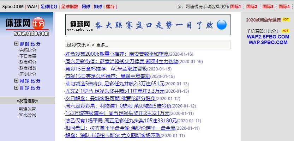This screenshot has width=294, height=141.
Task: Go to 足球比分 in the top navigation
Action: click(x=49, y=7)
